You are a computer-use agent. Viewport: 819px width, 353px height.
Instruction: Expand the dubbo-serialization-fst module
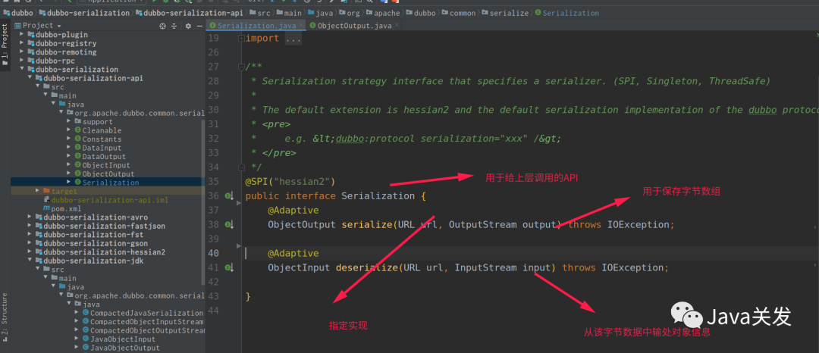(30, 235)
